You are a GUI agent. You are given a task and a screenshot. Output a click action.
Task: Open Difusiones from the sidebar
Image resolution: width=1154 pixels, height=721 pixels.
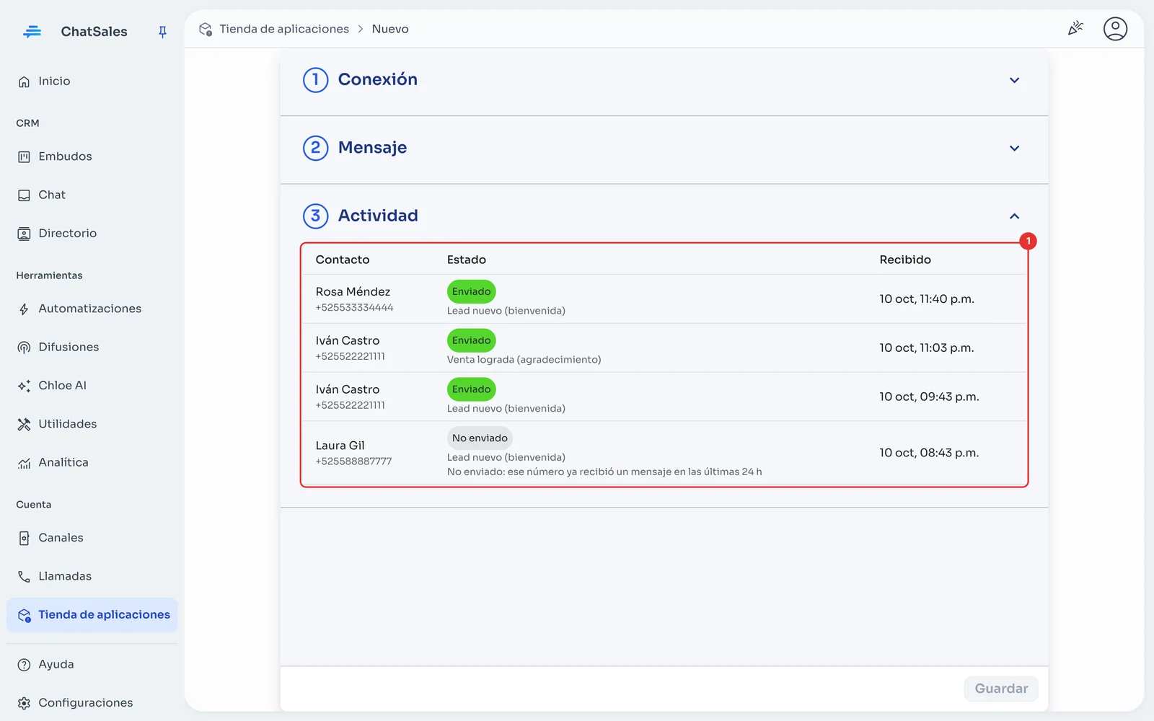[92, 348]
